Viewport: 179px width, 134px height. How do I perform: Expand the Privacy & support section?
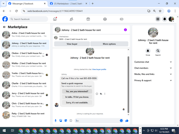tap(153, 80)
